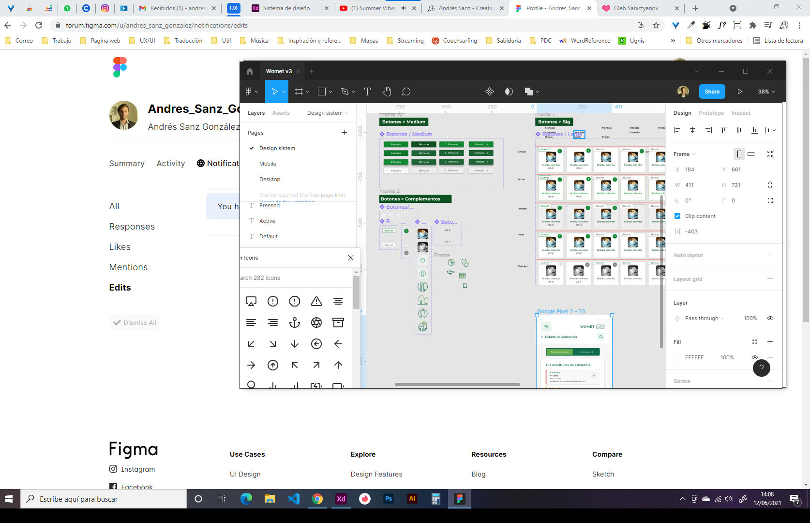Toggle fill visibility eye icon
This screenshot has height=523, width=810.
click(754, 357)
